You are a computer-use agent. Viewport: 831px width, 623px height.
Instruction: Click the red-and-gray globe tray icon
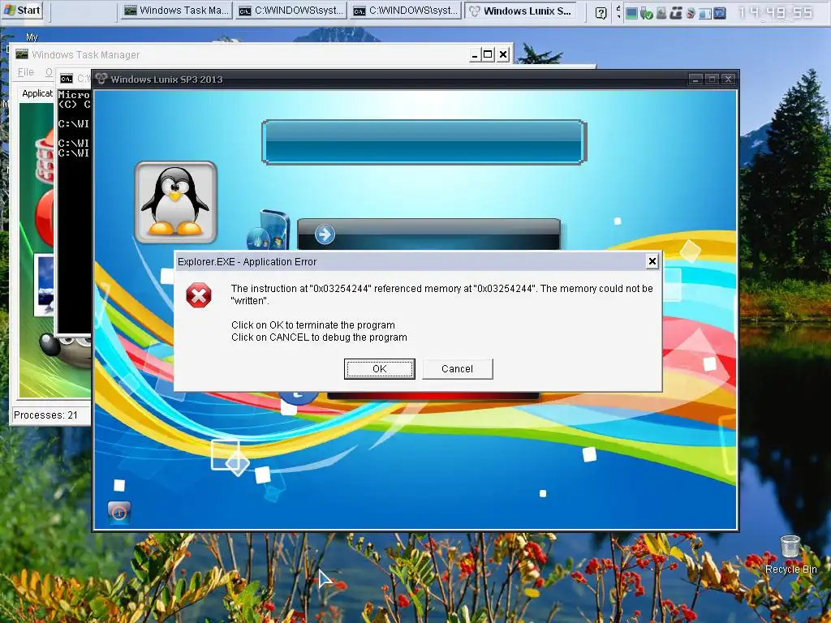[x=691, y=13]
